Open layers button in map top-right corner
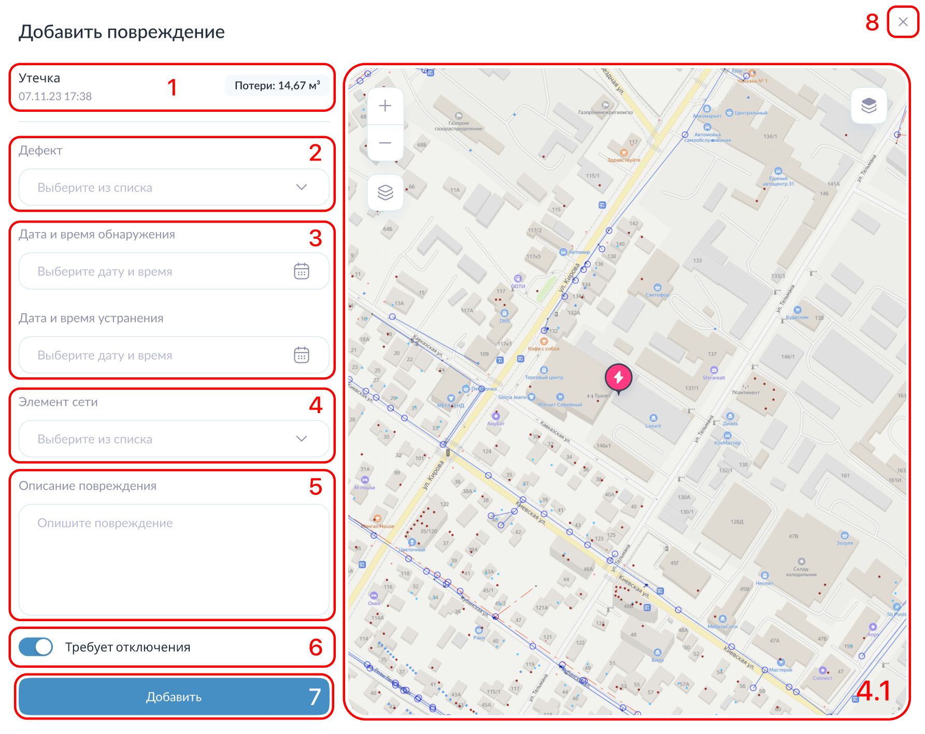This screenshot has height=734, width=925. click(x=869, y=106)
